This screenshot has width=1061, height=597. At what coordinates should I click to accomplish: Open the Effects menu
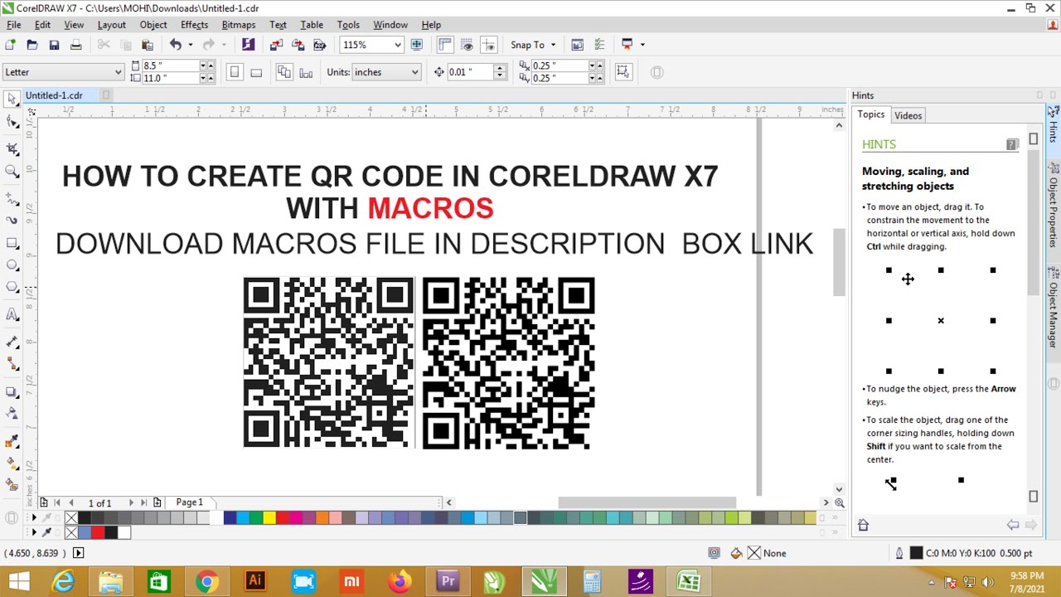(x=194, y=25)
